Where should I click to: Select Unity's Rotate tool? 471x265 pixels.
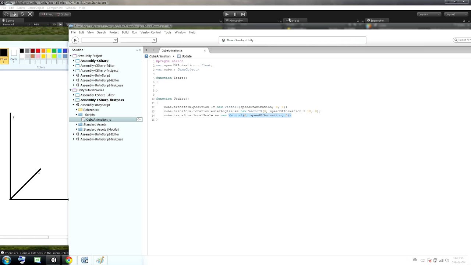(22, 14)
